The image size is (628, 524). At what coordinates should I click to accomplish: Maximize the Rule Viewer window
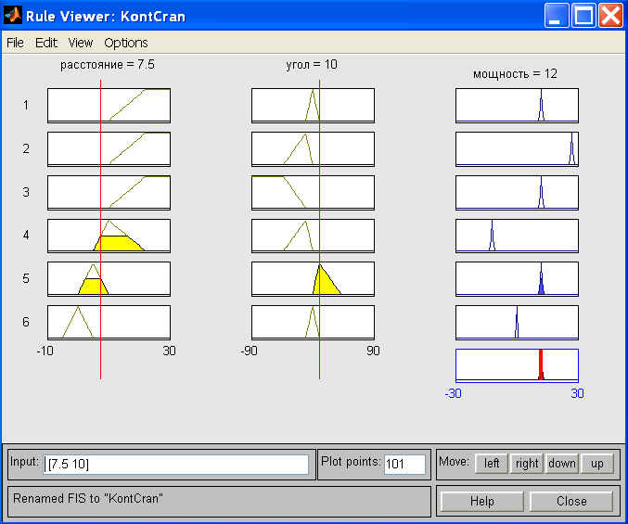(583, 16)
